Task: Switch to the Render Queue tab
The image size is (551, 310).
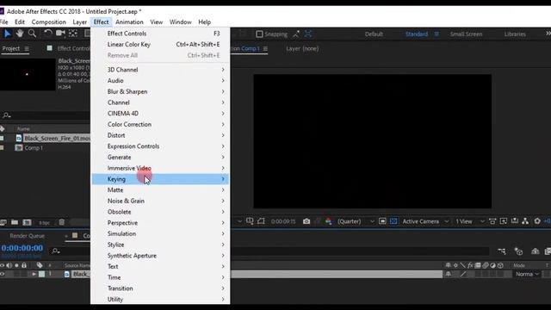Action: (27, 236)
